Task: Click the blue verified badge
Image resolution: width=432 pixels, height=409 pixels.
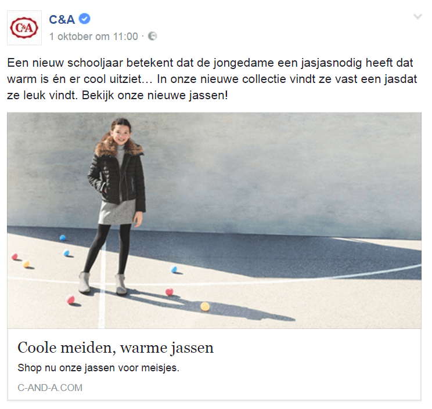Action: click(85, 19)
